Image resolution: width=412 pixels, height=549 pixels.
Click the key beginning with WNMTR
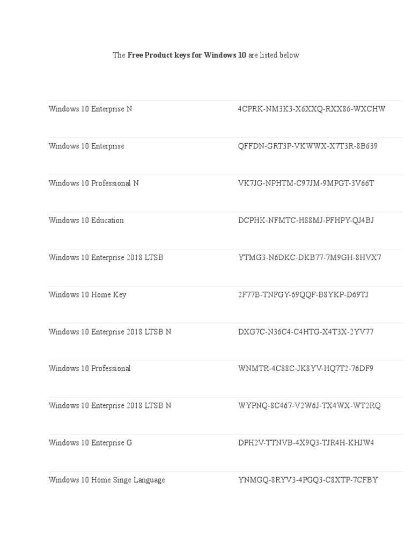tap(306, 368)
